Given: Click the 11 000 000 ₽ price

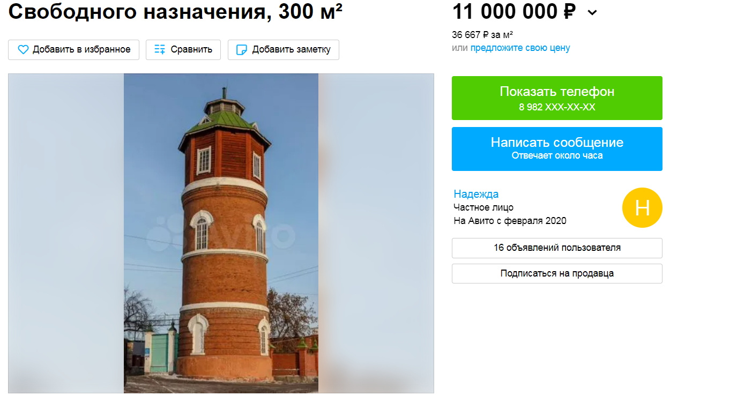Looking at the screenshot, I should (514, 11).
